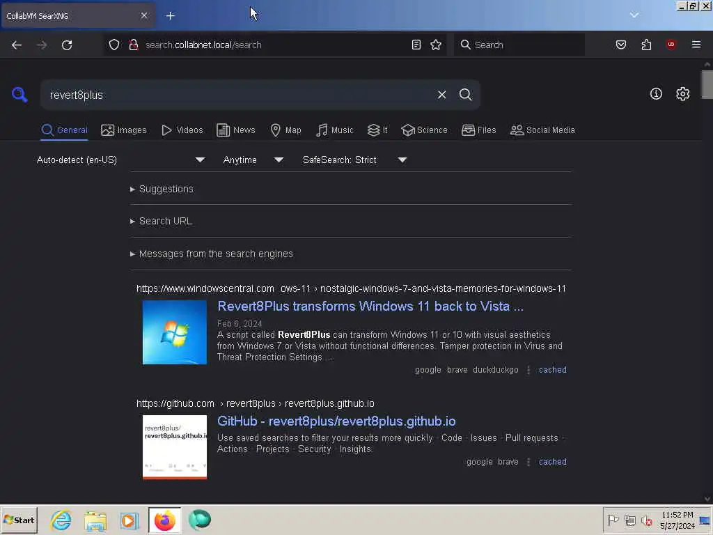Open Windows Media Player taskbar icon
Image resolution: width=713 pixels, height=535 pixels.
129,520
